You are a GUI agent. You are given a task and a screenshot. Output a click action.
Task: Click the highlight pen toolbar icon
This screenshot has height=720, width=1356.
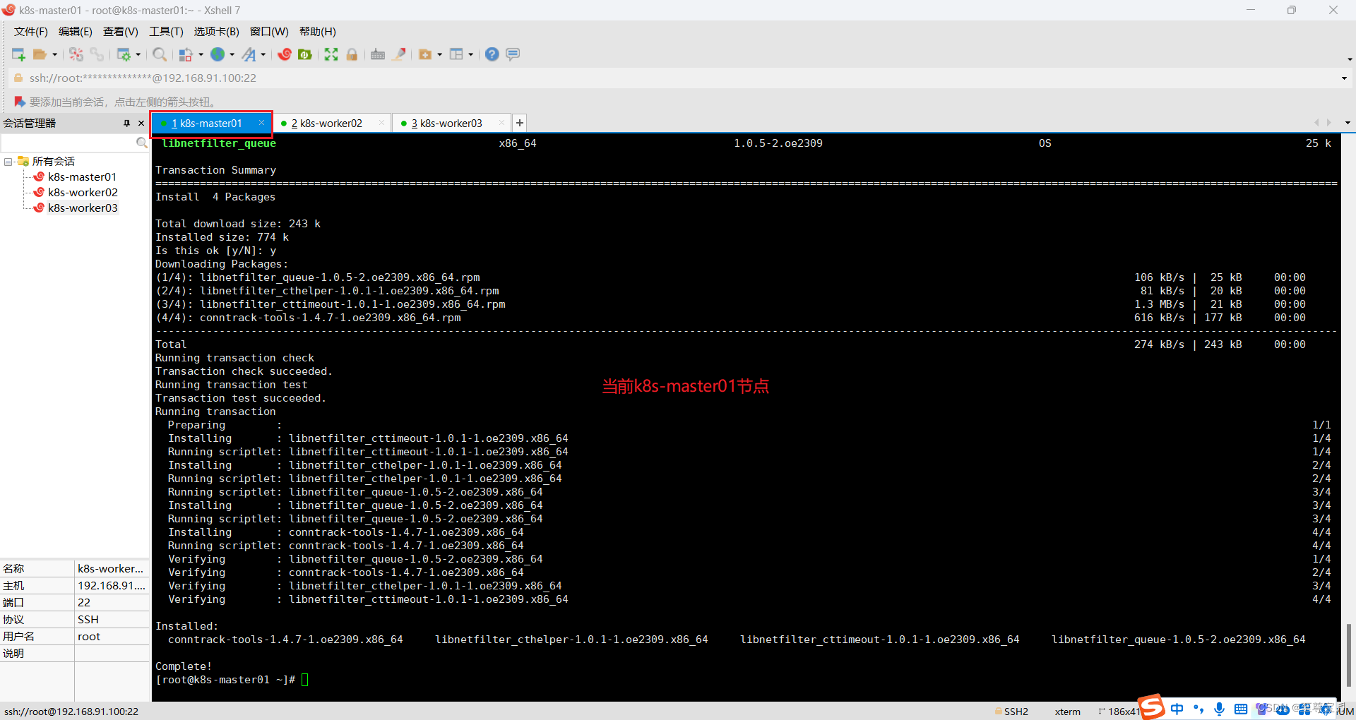(x=399, y=54)
